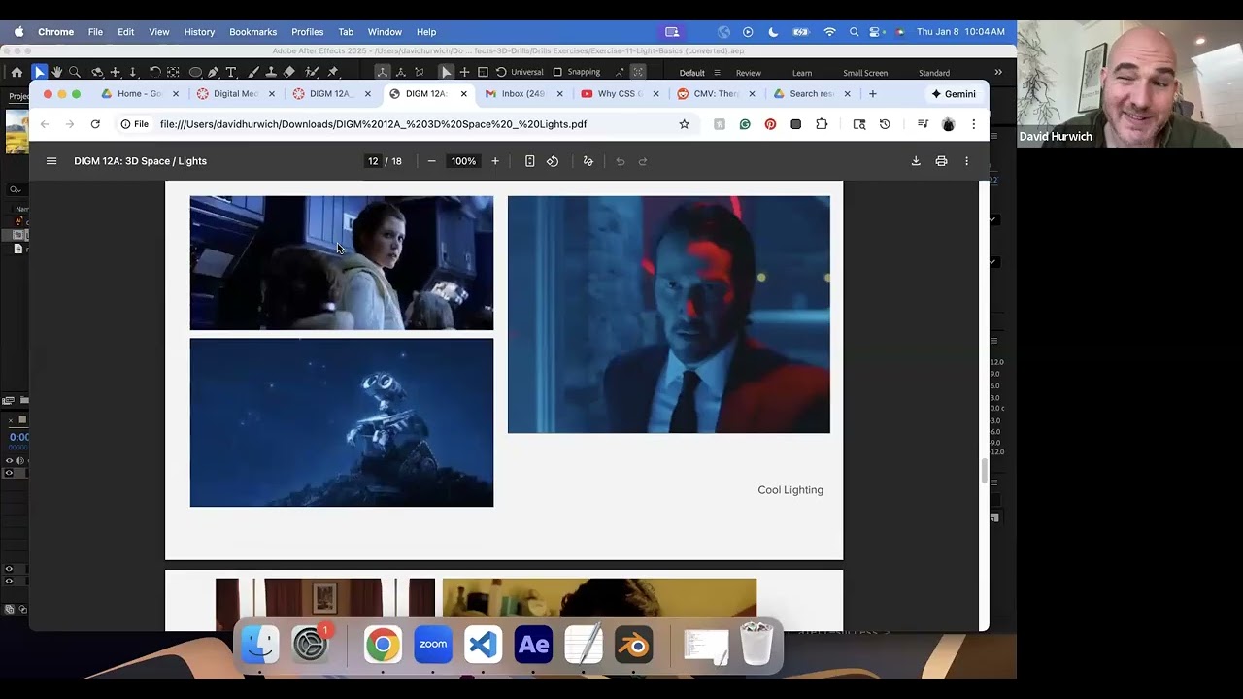Image resolution: width=1243 pixels, height=699 pixels.
Task: Open After Effects from the Dock
Action: pos(533,645)
